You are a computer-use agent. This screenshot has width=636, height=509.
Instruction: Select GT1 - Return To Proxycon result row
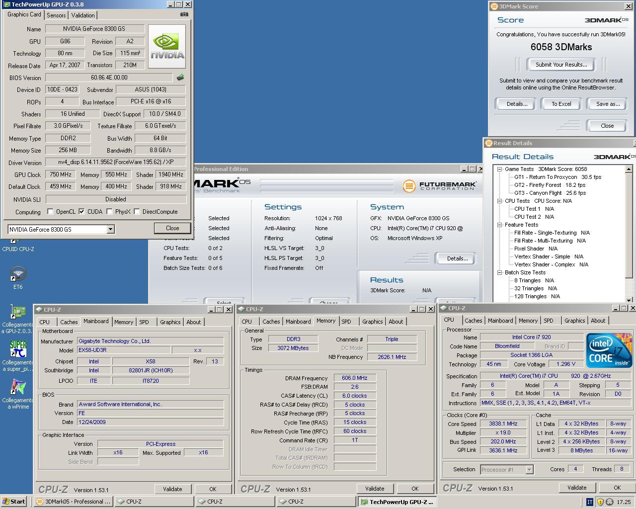click(557, 177)
